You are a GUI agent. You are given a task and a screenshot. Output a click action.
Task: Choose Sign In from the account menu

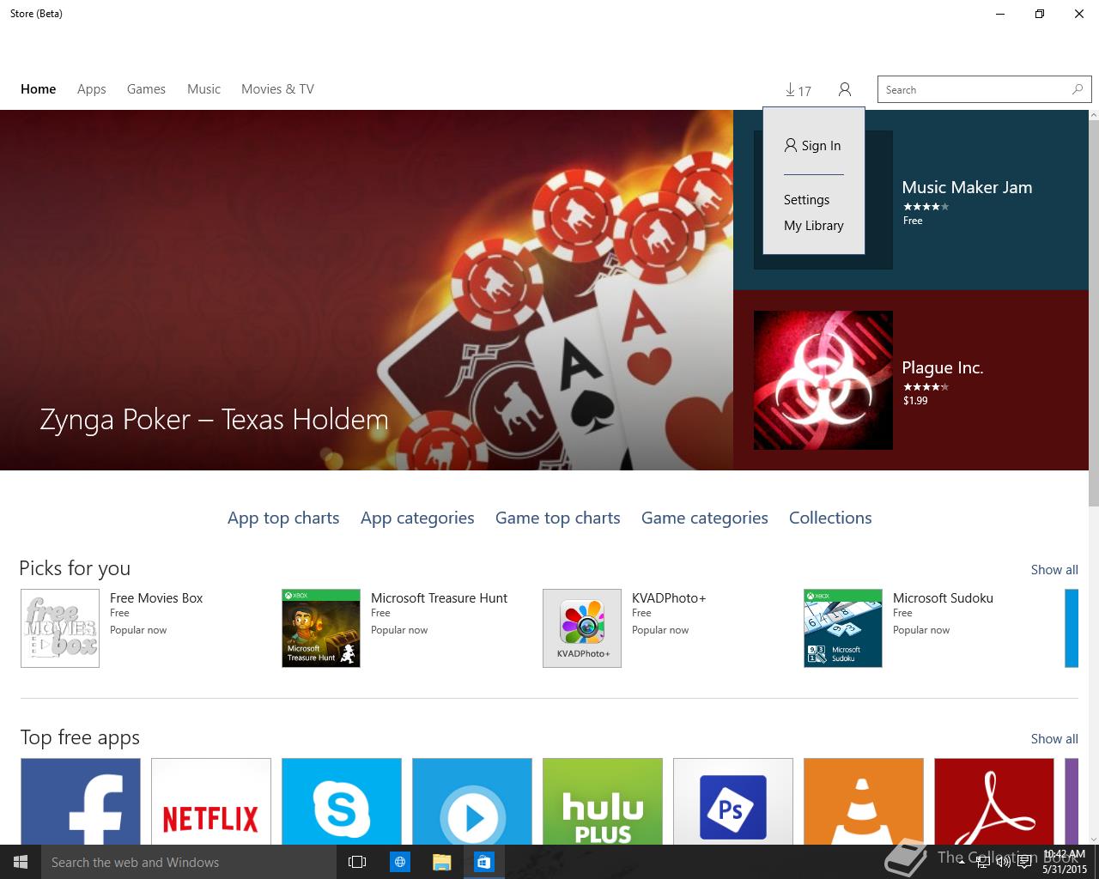[813, 146]
